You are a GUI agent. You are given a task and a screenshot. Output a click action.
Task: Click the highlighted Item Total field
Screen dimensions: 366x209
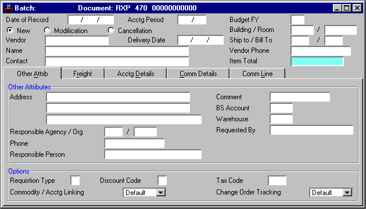[x=317, y=61]
